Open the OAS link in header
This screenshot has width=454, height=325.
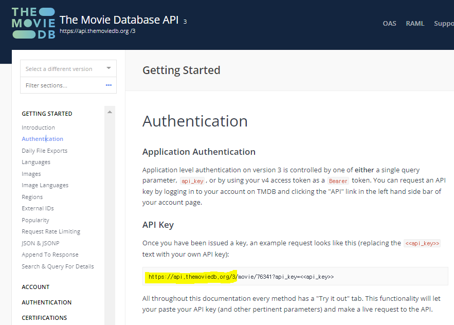coord(389,24)
